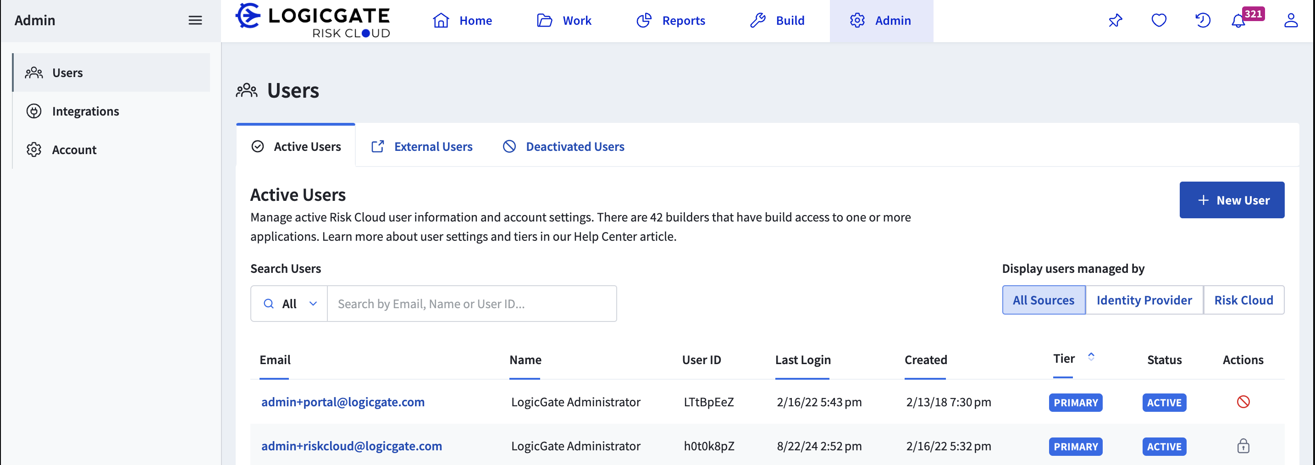
Task: Click the LogicGate Risk Cloud logo
Action: click(x=312, y=21)
